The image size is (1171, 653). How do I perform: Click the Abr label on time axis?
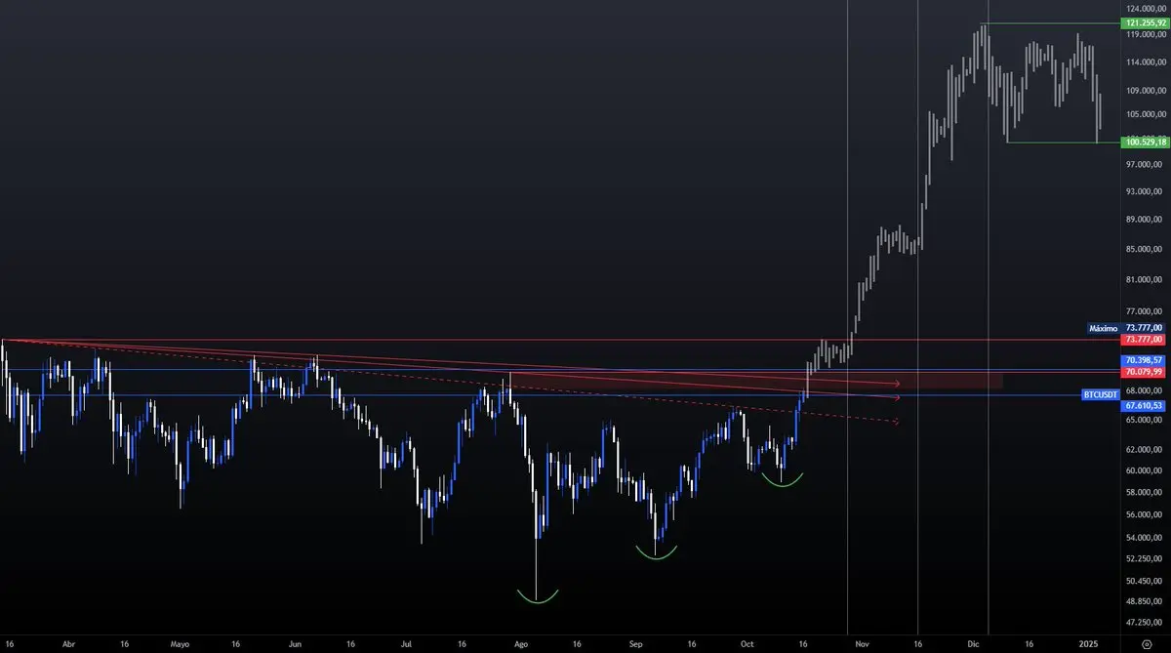coord(68,644)
